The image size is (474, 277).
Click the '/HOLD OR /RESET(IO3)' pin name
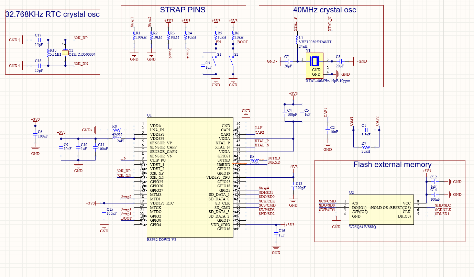click(x=390, y=208)
